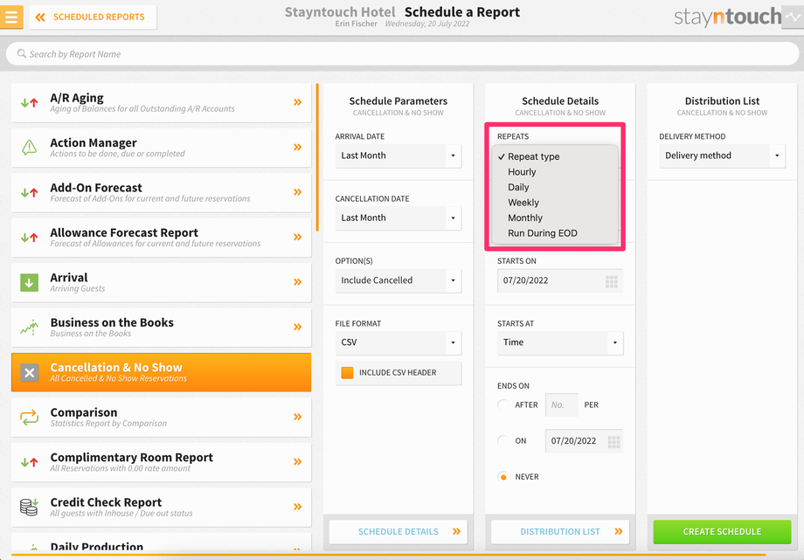This screenshot has height=560, width=804.
Task: Click Ends On date field 07/20/2022
Action: [x=584, y=441]
